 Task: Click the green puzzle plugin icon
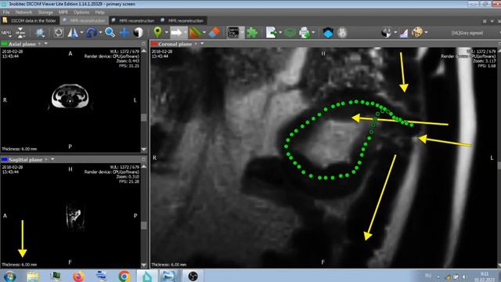click(x=252, y=33)
